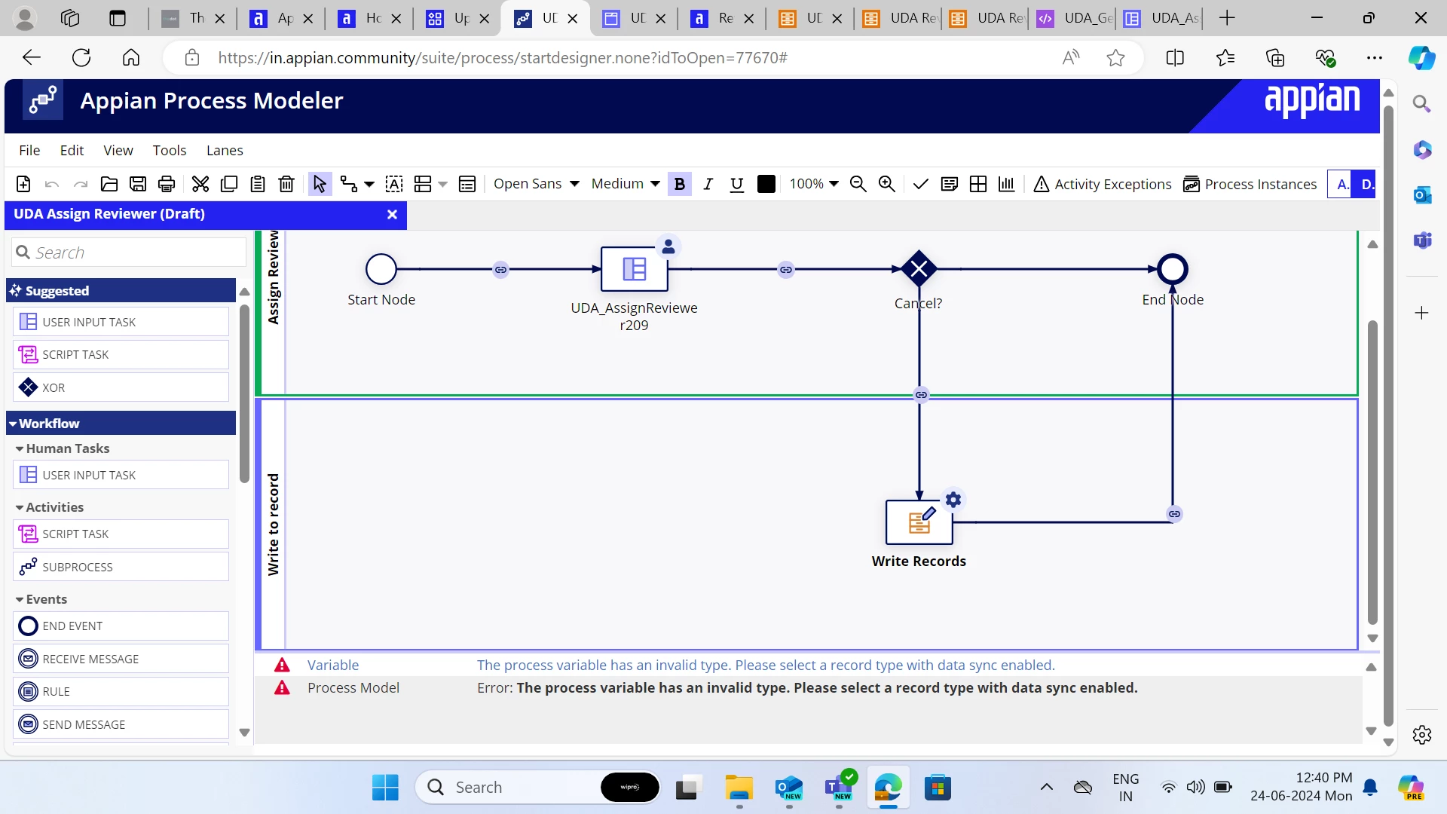Activate the pointer selection tool
The width and height of the screenshot is (1447, 814).
(320, 184)
